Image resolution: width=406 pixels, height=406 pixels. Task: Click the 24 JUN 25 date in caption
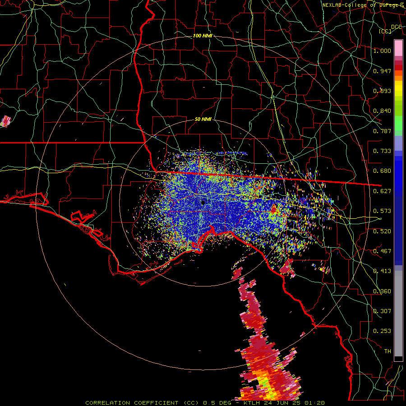(x=281, y=403)
